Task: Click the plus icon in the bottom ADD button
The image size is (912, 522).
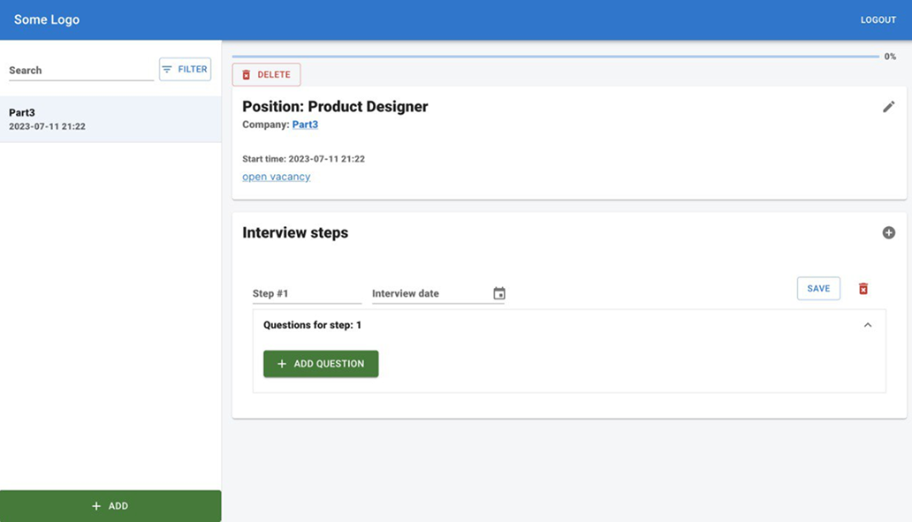Action: 95,505
